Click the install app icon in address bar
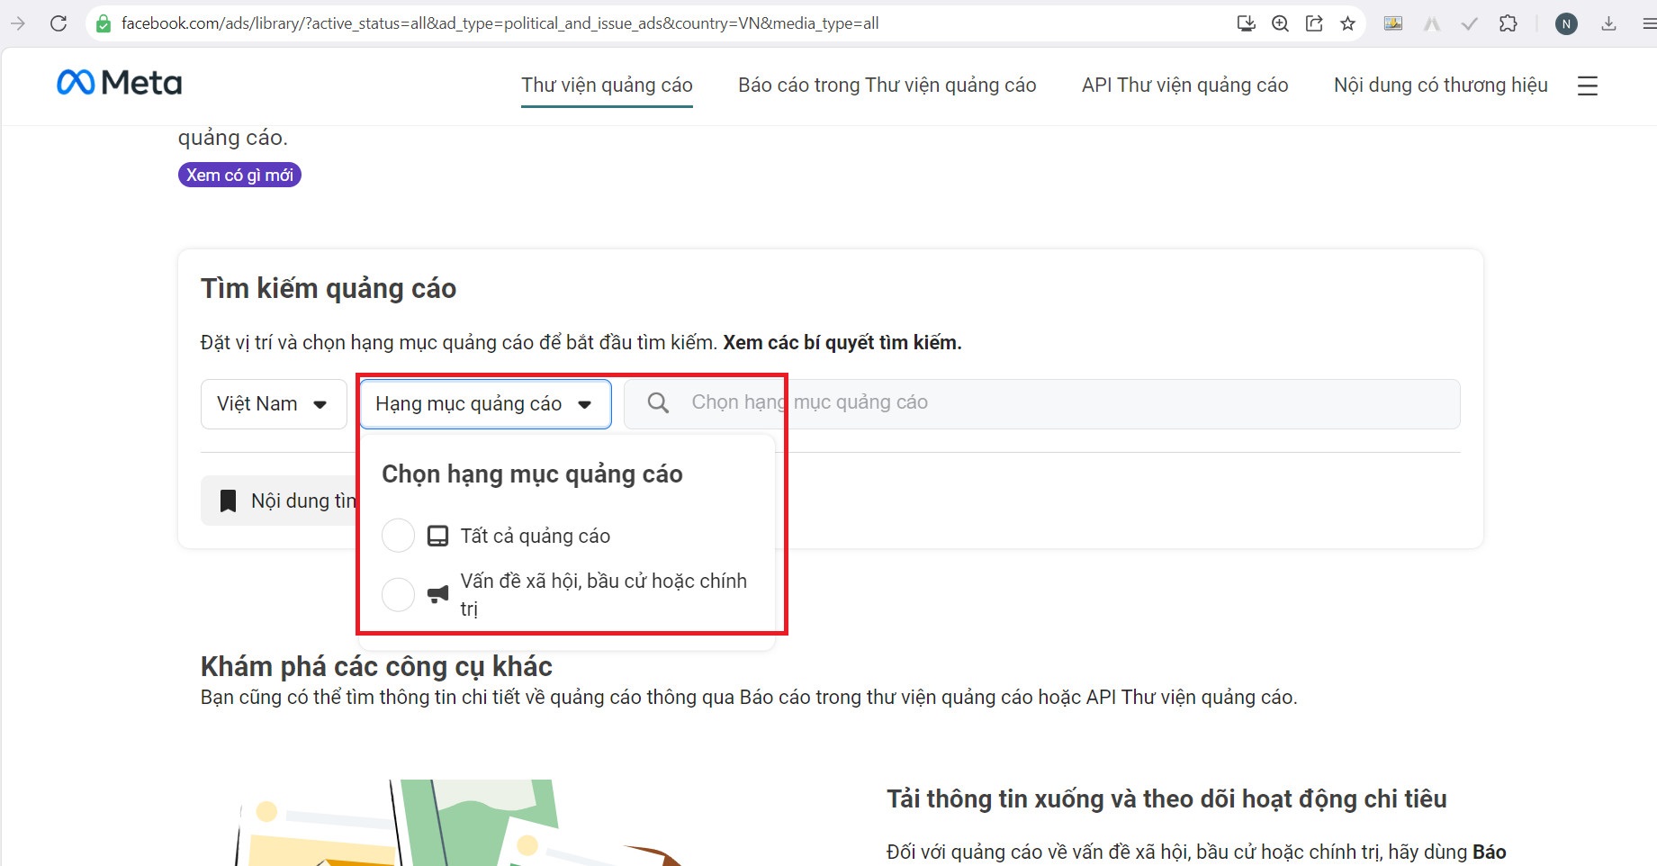1657x866 pixels. pos(1246,23)
